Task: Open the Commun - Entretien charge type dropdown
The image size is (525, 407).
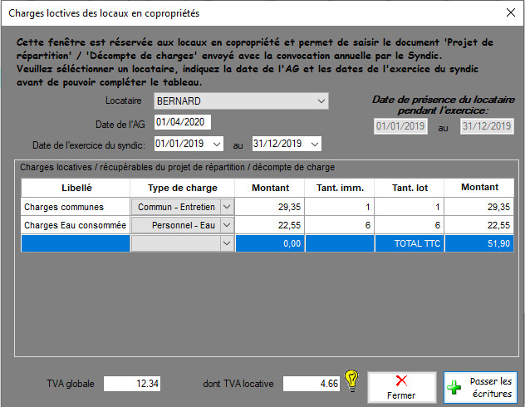Action: [x=227, y=206]
